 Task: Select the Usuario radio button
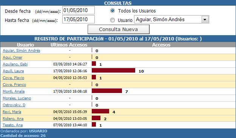113,20
